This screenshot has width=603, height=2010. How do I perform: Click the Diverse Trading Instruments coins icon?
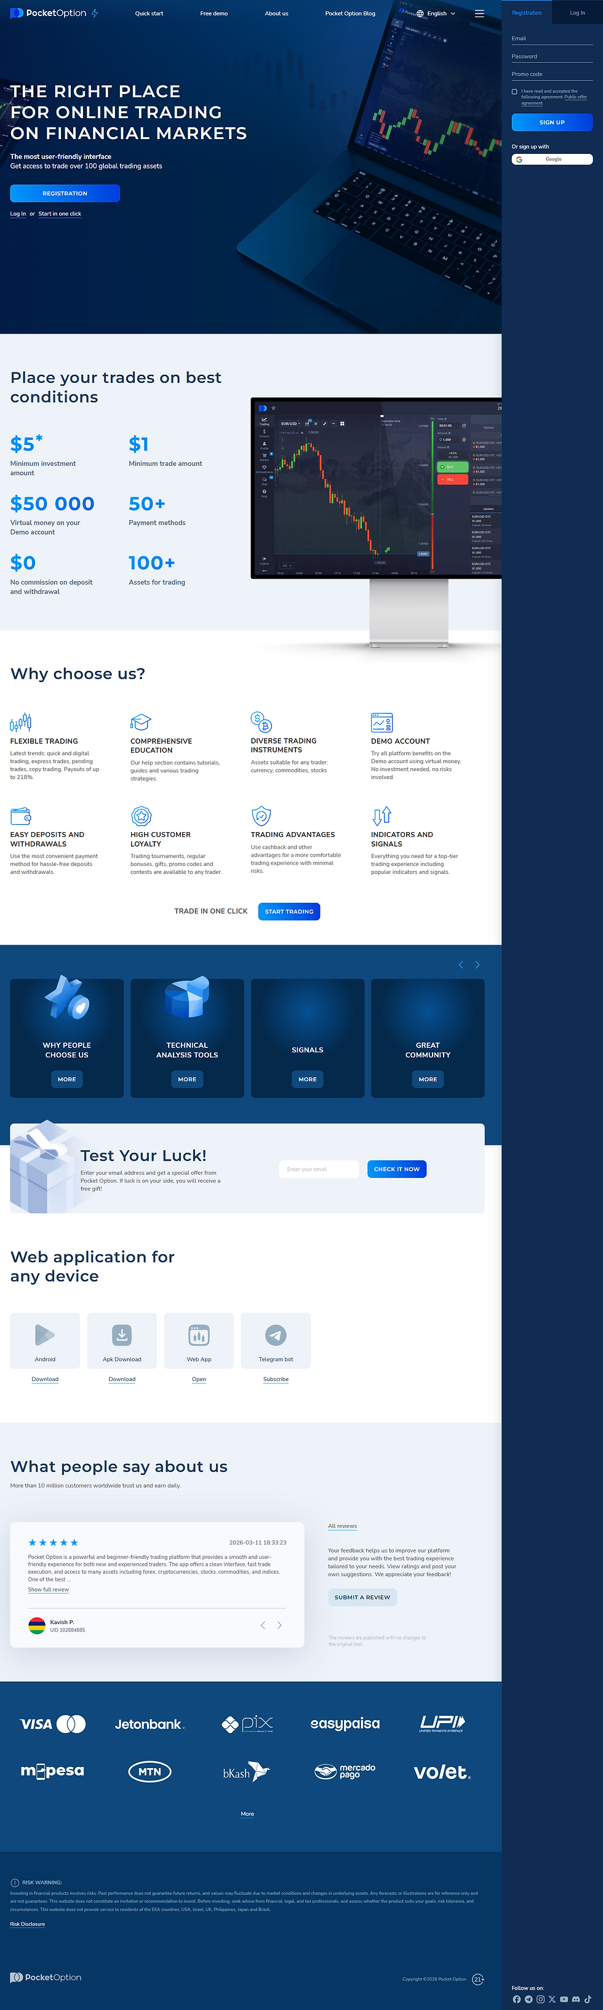(262, 721)
